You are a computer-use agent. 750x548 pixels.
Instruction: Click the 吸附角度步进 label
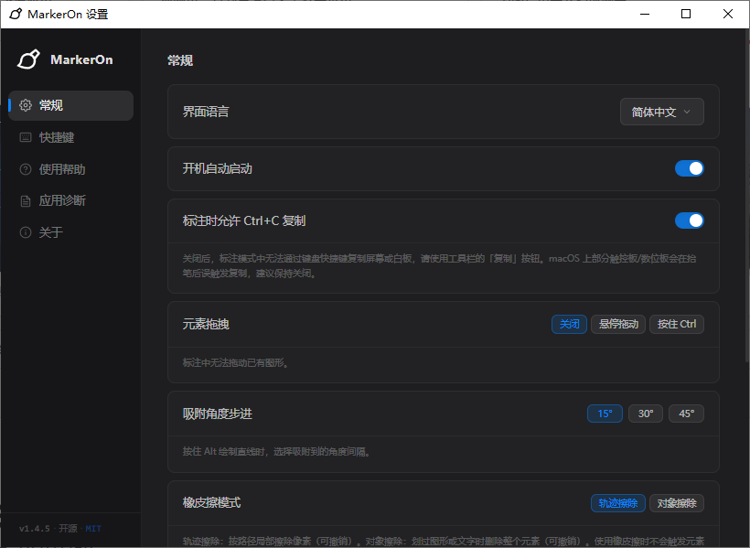point(217,414)
